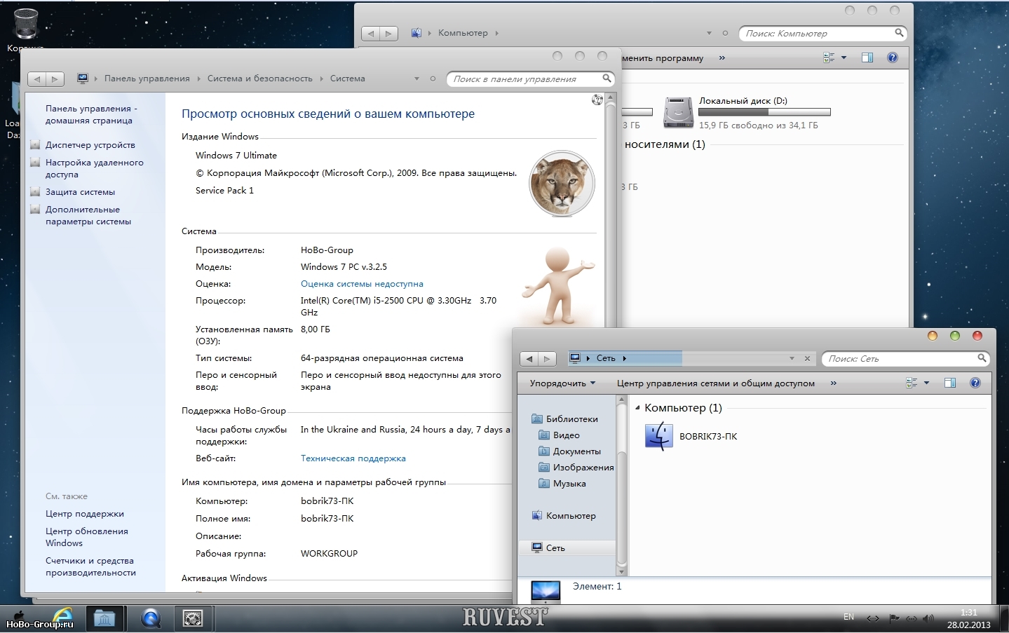The image size is (1009, 633).
Task: Stop loading with X in Сеть address bar
Action: click(x=807, y=358)
